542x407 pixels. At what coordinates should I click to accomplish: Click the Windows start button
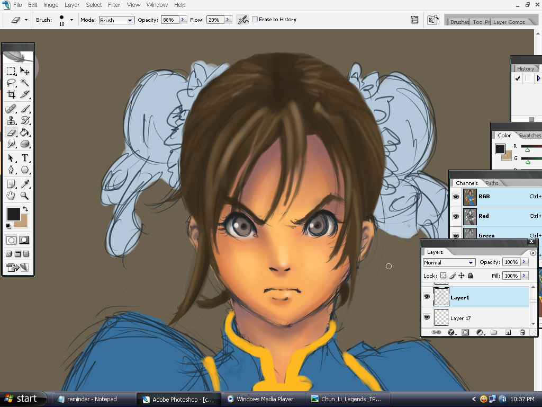(22, 399)
